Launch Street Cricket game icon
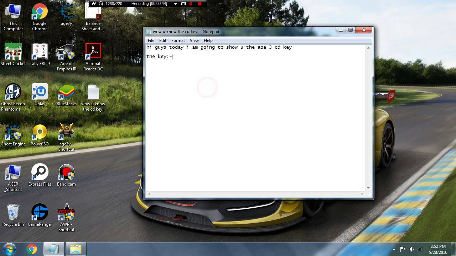 tap(13, 54)
